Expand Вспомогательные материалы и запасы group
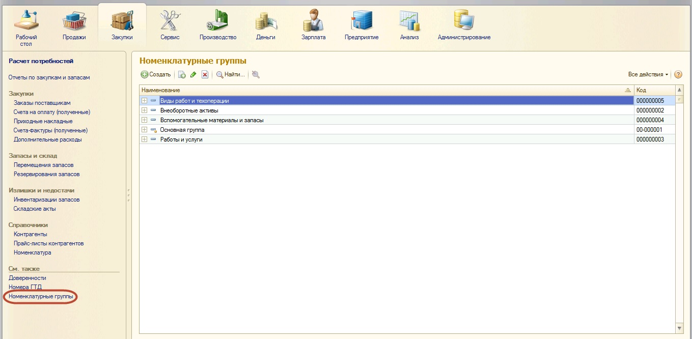The width and height of the screenshot is (692, 339). tap(145, 120)
